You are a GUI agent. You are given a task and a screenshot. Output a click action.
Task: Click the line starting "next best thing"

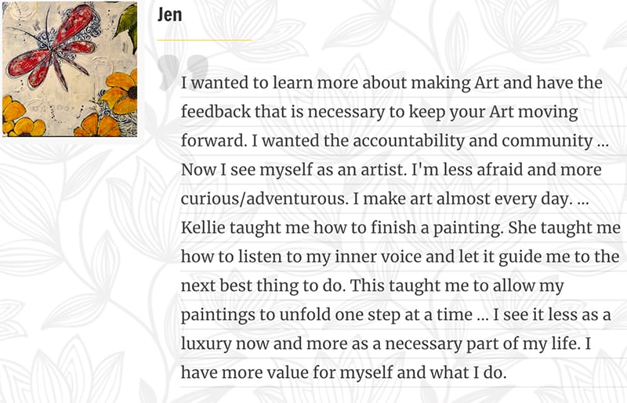372,286
